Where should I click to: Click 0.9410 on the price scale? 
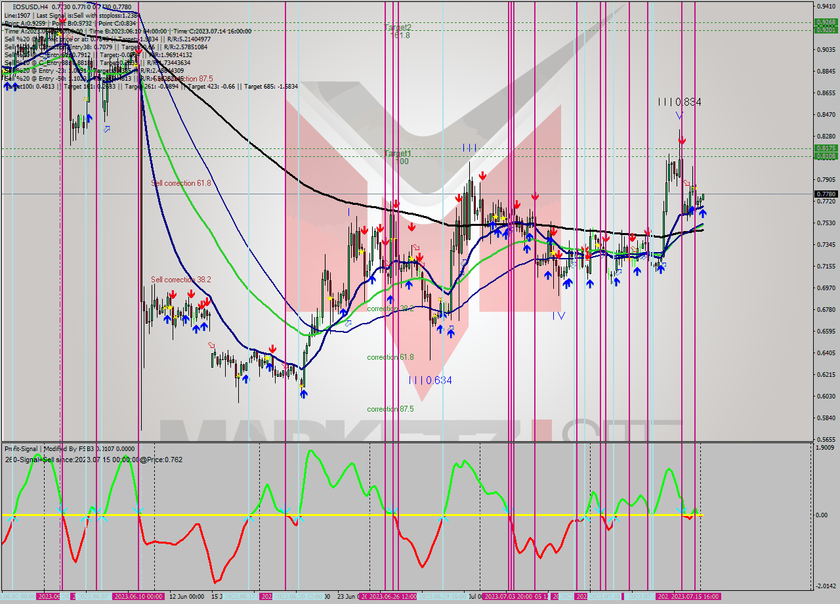(x=826, y=6)
